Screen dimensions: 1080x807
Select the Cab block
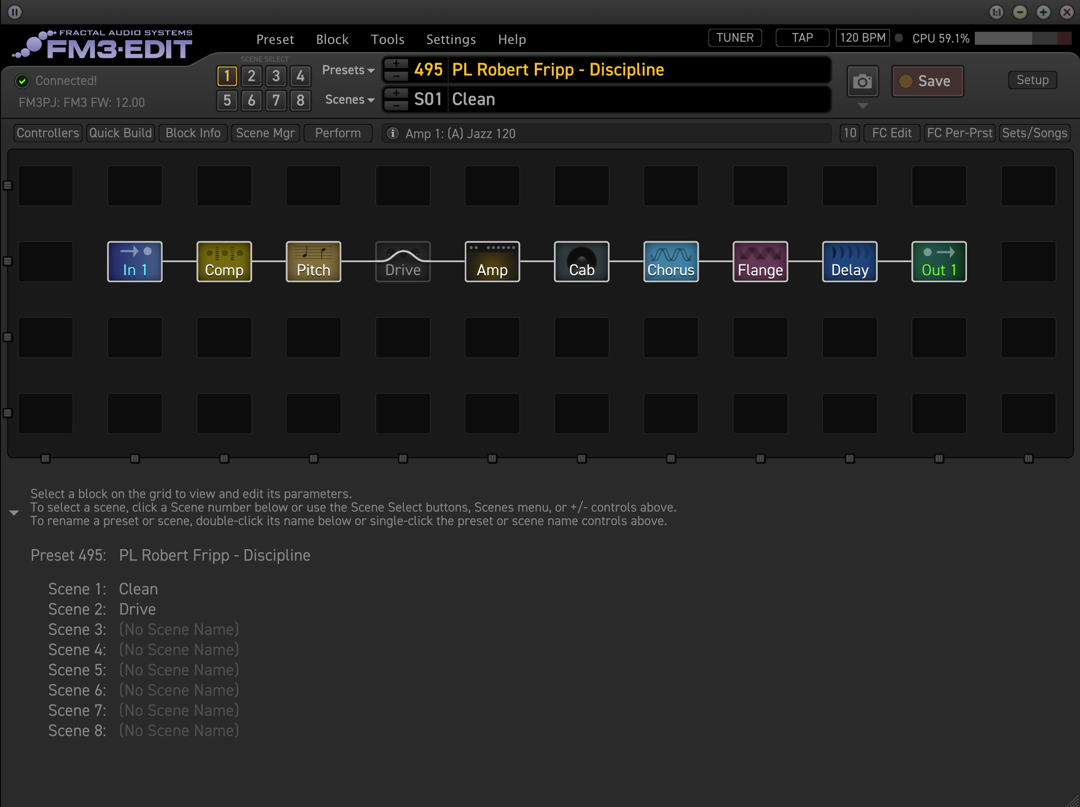click(581, 261)
